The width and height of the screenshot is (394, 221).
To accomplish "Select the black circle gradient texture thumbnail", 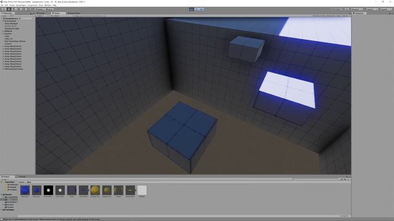I will pos(48,190).
